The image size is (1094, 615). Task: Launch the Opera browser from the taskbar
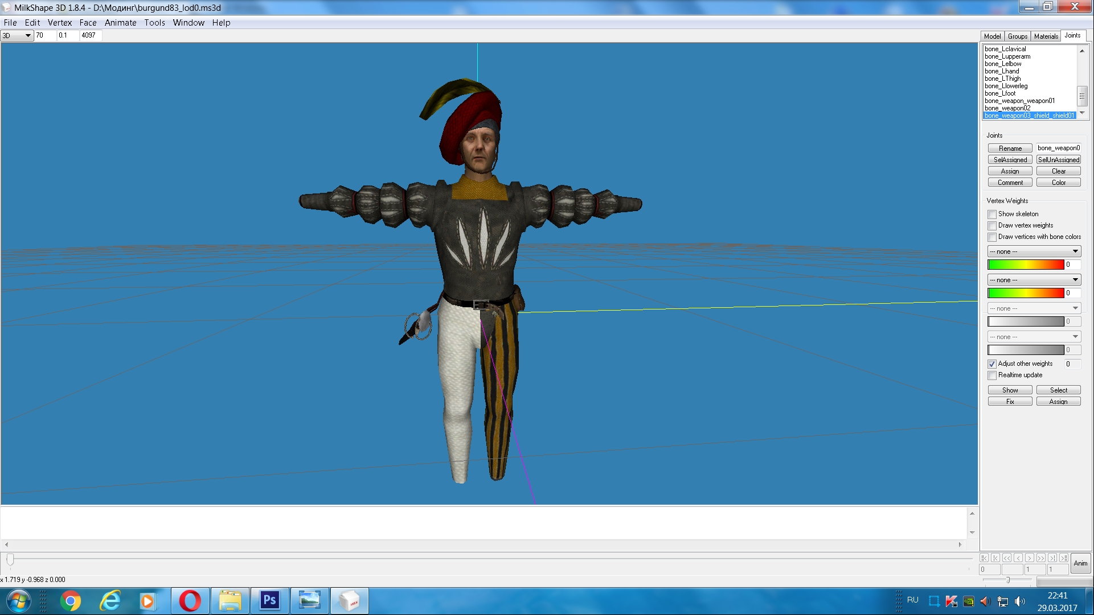tap(190, 601)
